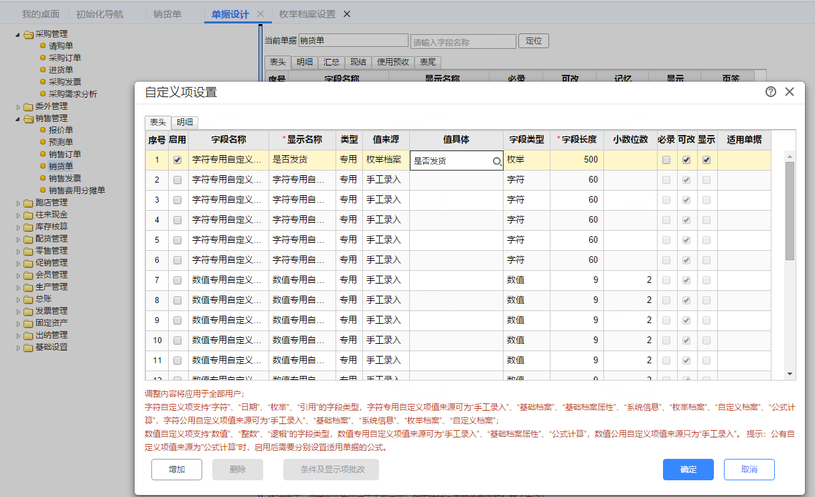815x497 pixels.
Task: Expand the 出纳管理 tree node
Action: 18,335
